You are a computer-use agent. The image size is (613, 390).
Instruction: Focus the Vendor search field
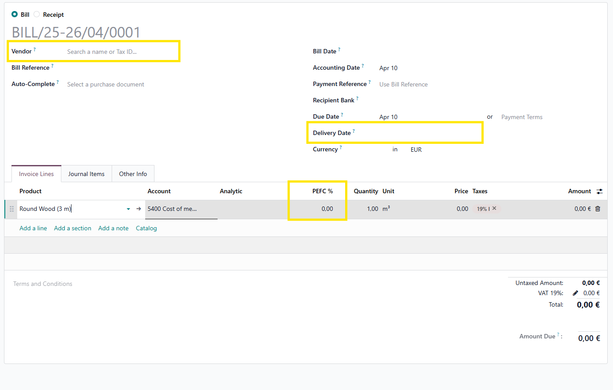[x=119, y=52]
